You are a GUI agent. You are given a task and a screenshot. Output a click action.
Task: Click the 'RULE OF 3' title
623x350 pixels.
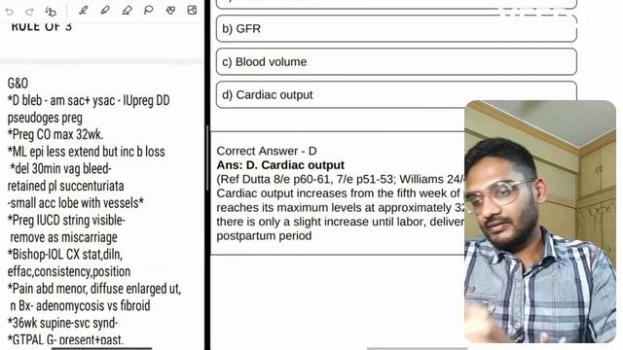tap(41, 26)
